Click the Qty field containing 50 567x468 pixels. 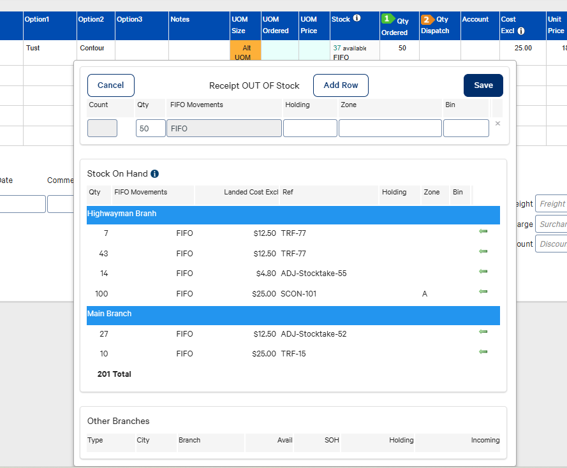click(x=151, y=128)
